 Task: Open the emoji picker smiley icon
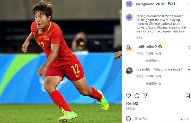128,119
